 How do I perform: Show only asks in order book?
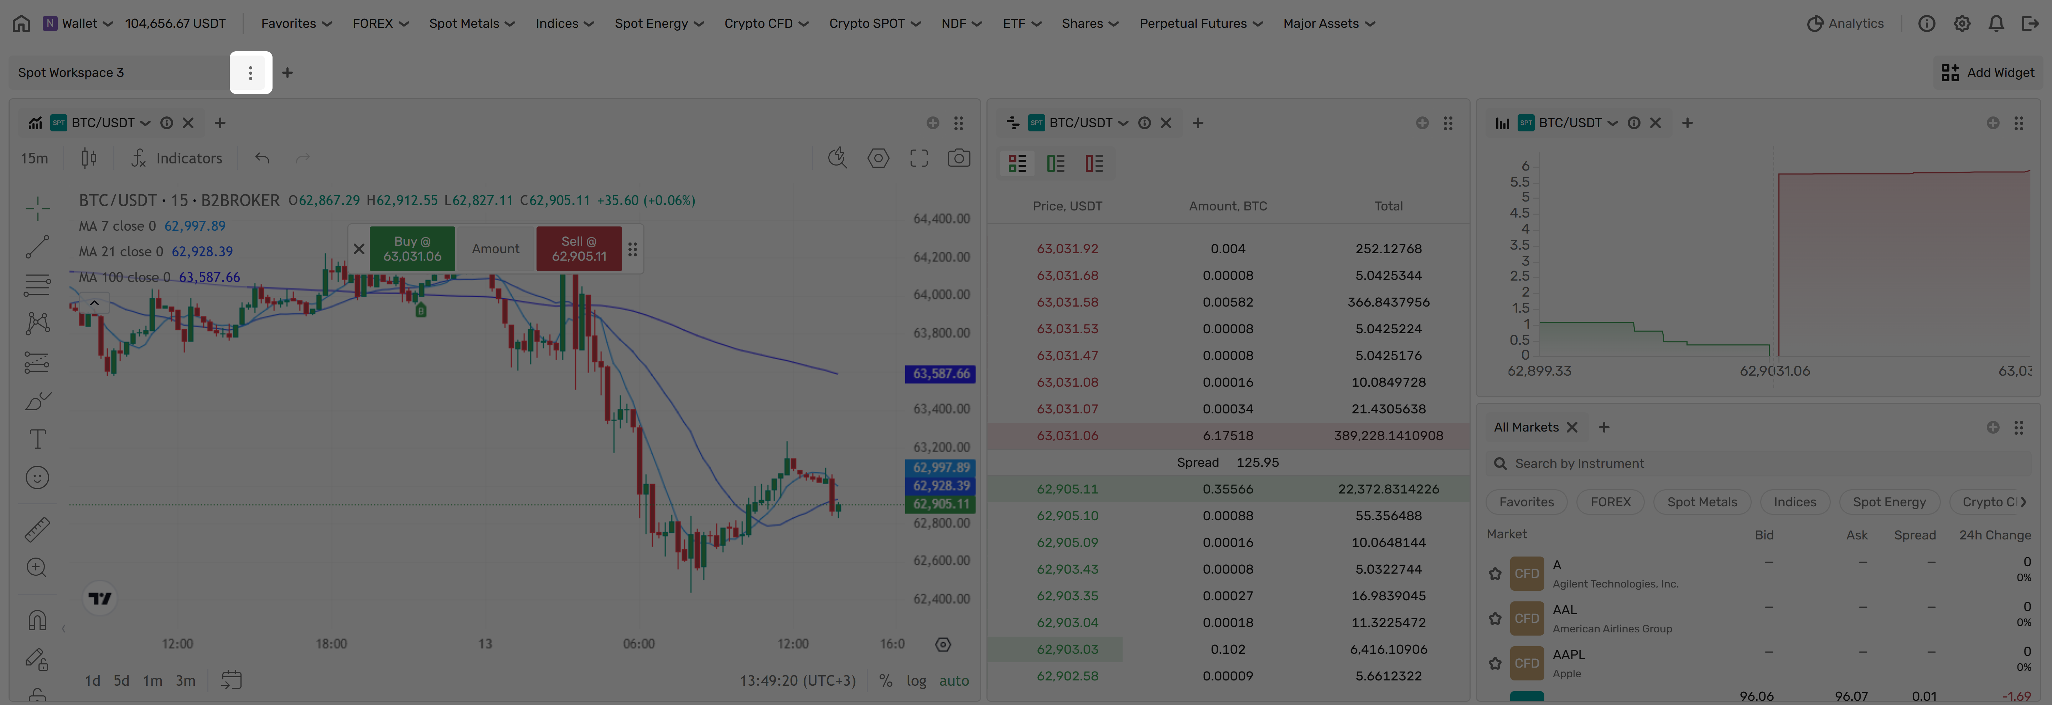pyautogui.click(x=1094, y=163)
